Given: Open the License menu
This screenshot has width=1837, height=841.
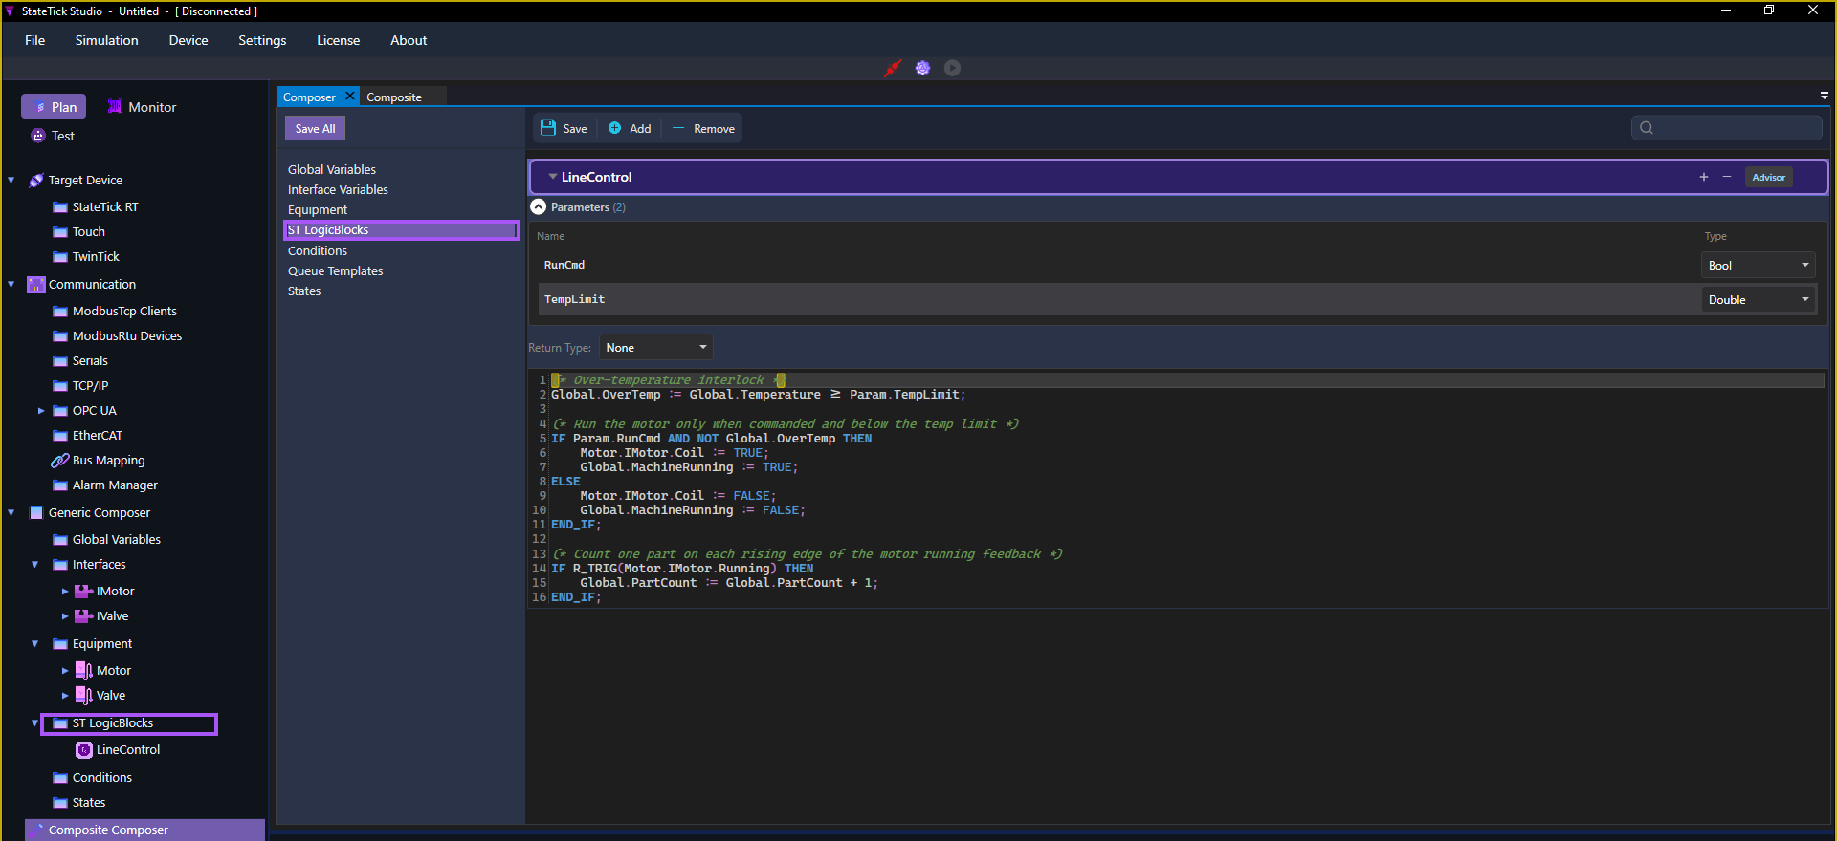Looking at the screenshot, I should [339, 40].
